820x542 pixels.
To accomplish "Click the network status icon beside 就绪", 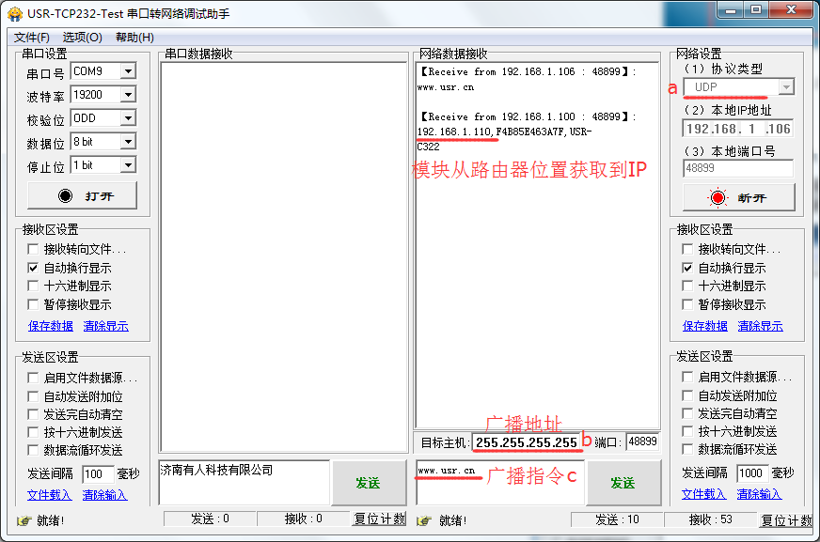I will 423,520.
